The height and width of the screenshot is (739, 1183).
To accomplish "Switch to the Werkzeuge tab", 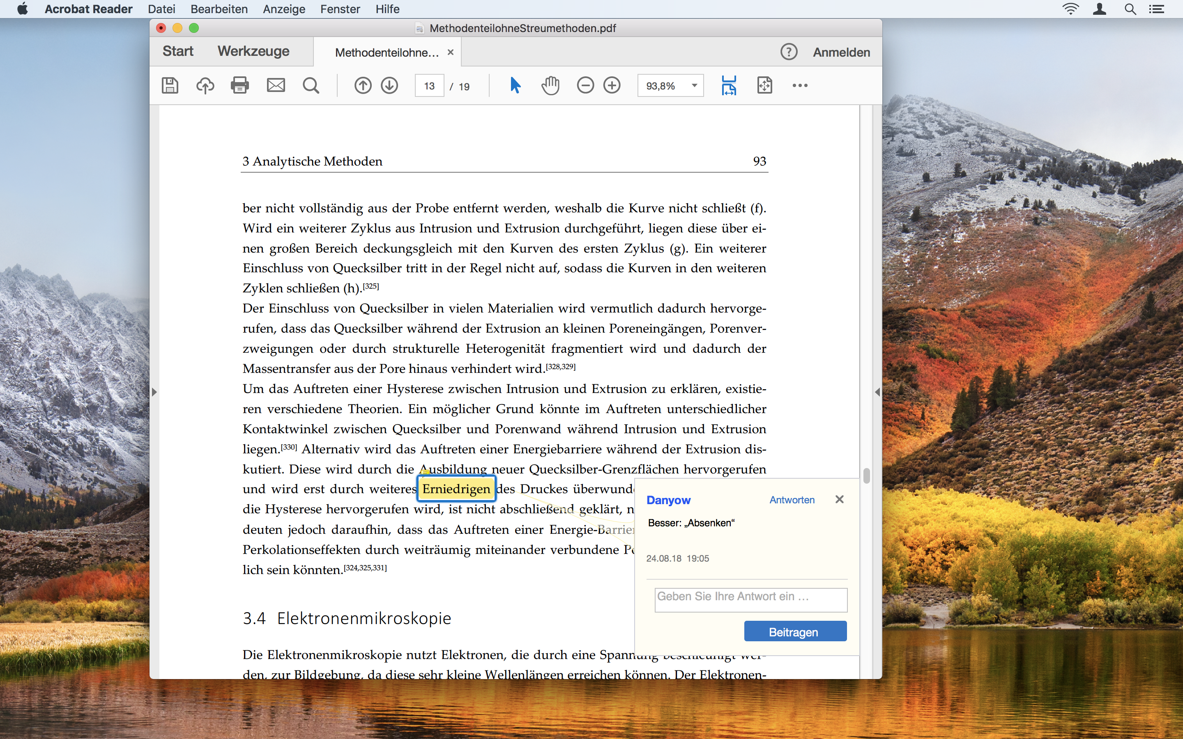I will 252,51.
